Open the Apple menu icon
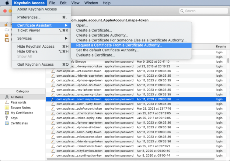 (7, 3)
